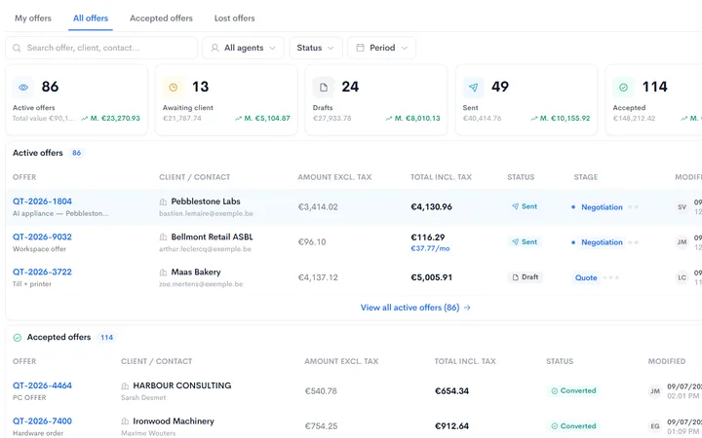Select the Awaiting client summary card

(x=226, y=99)
